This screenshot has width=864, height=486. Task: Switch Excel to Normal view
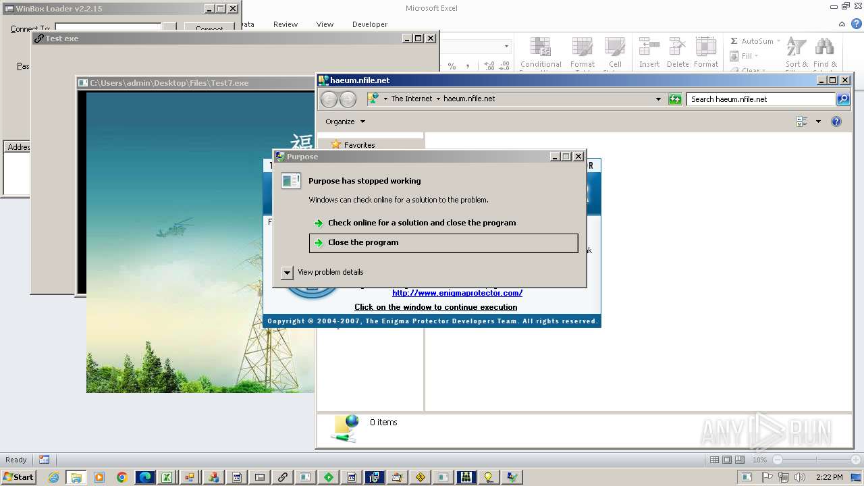pos(715,460)
